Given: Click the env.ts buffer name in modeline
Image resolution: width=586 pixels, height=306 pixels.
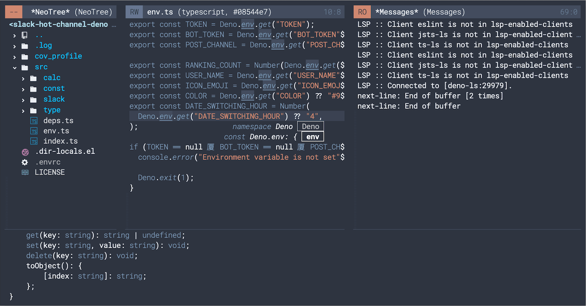Looking at the screenshot, I should [160, 12].
